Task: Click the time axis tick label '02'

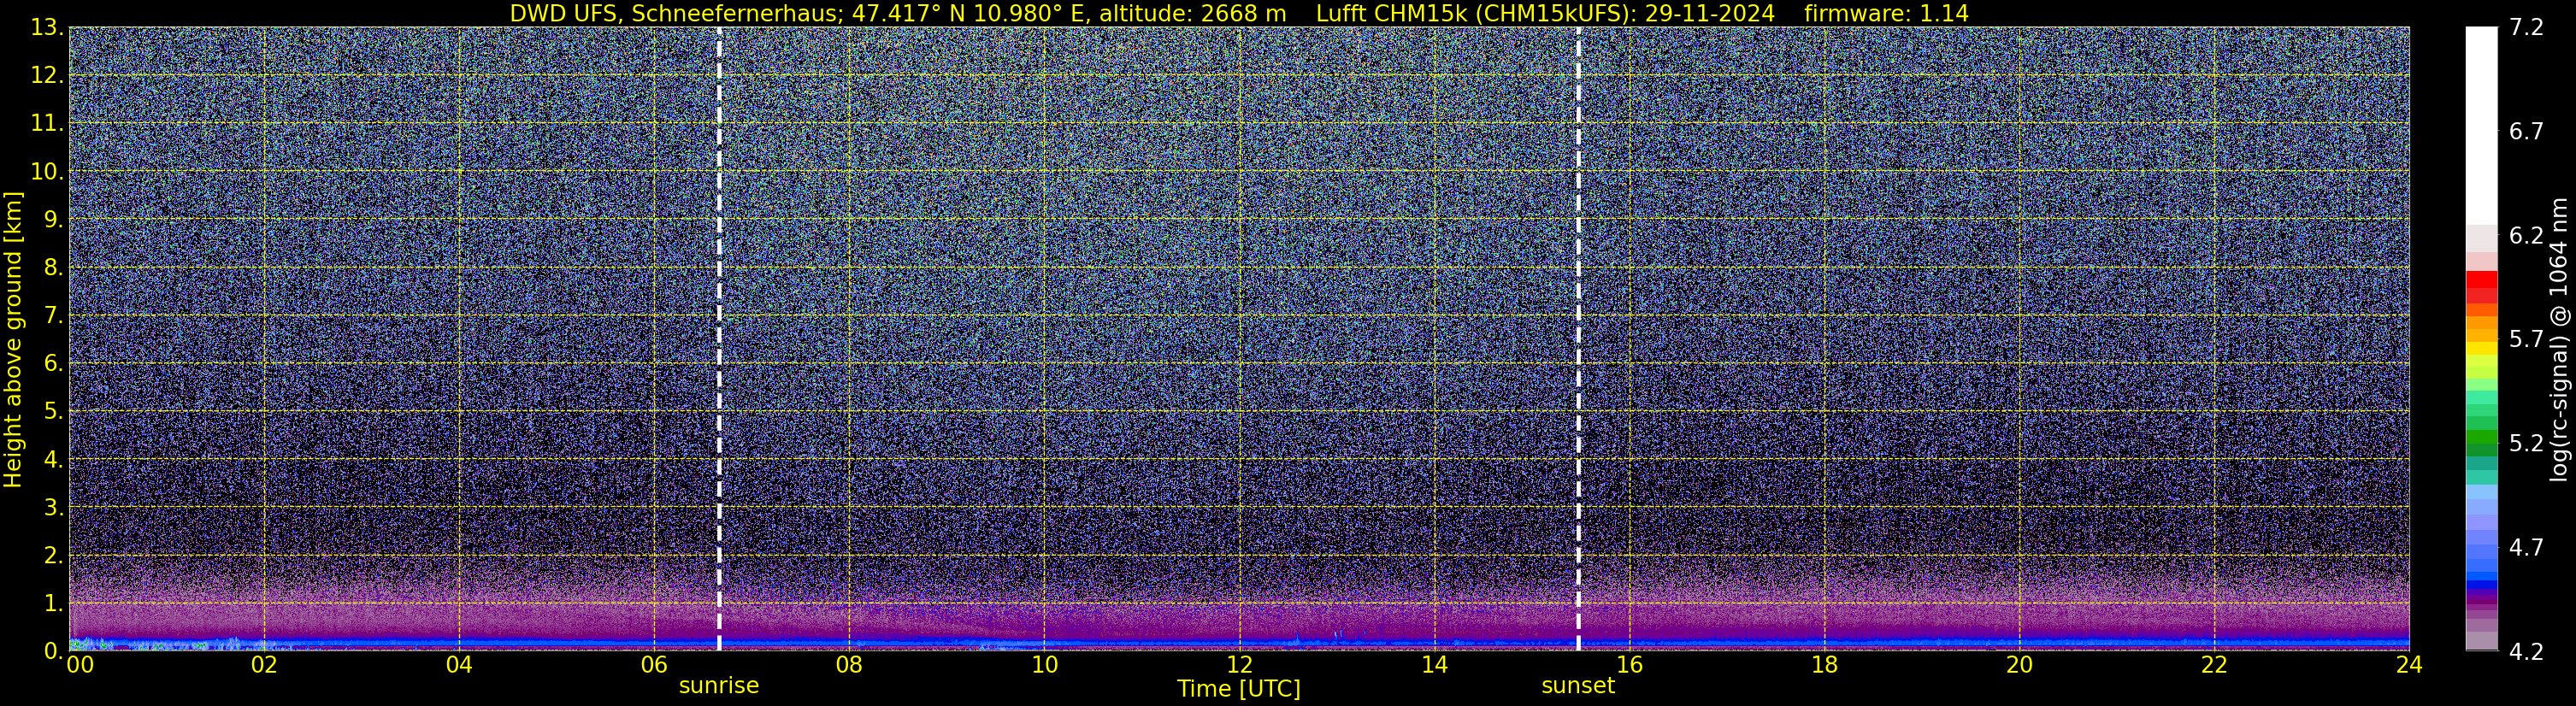Action: coord(264,665)
